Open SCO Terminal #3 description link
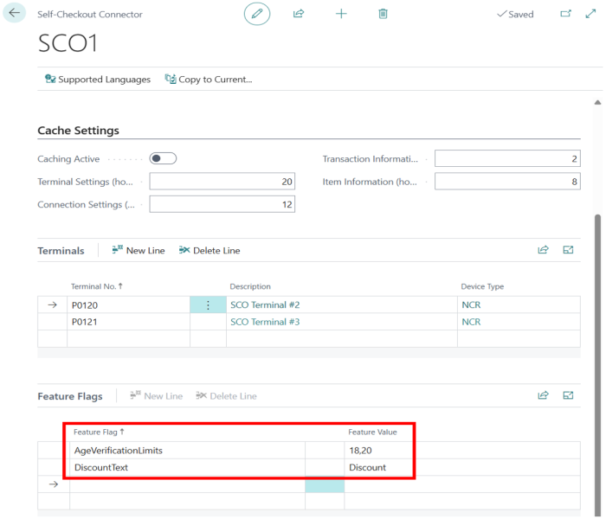 point(264,322)
